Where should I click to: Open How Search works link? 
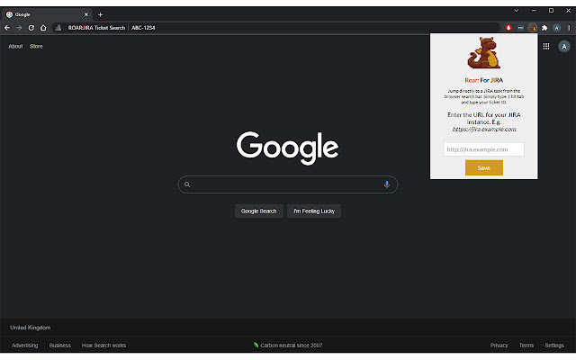[104, 346]
